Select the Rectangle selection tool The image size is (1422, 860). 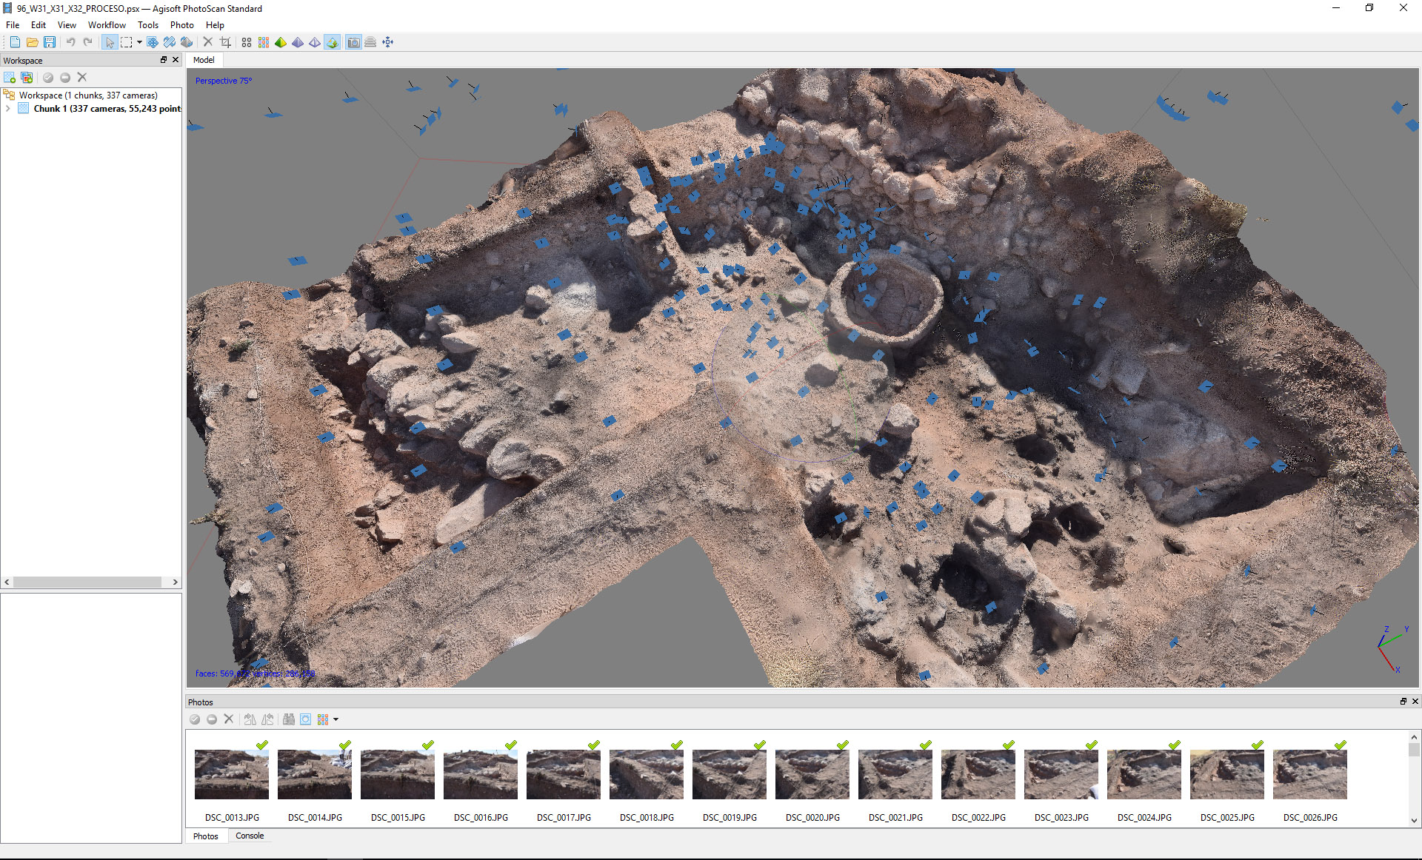pos(127,42)
